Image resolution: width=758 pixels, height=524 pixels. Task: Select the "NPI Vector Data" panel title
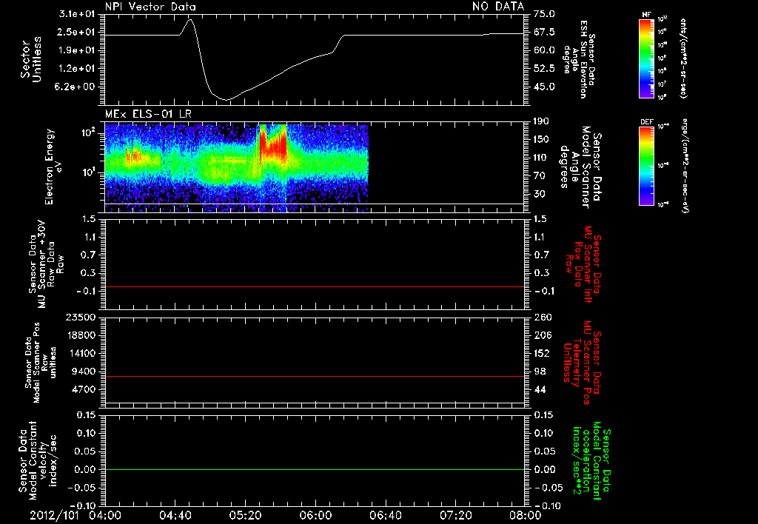150,7
